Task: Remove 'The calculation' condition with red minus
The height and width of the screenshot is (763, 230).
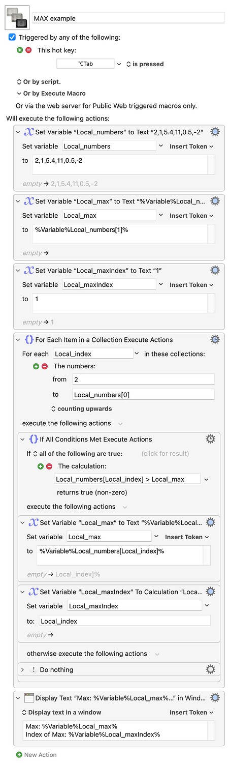Action: pos(49,466)
